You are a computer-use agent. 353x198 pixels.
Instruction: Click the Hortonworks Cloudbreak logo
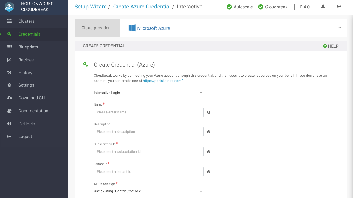(9, 7)
